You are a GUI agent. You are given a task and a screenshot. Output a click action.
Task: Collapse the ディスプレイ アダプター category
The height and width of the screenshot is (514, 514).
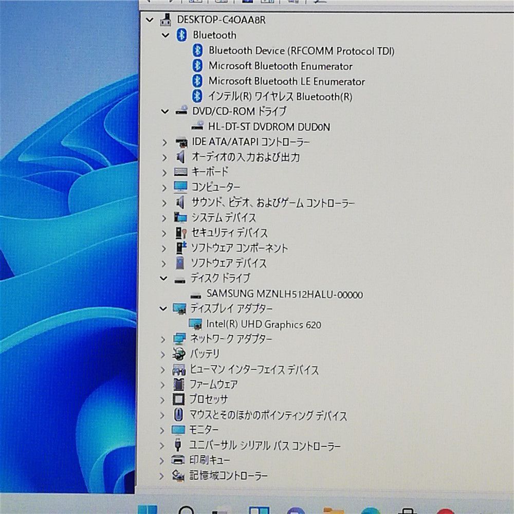pos(163,308)
